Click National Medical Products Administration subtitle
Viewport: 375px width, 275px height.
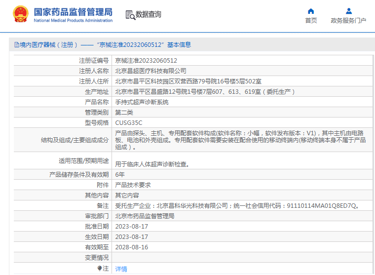[x=73, y=21]
